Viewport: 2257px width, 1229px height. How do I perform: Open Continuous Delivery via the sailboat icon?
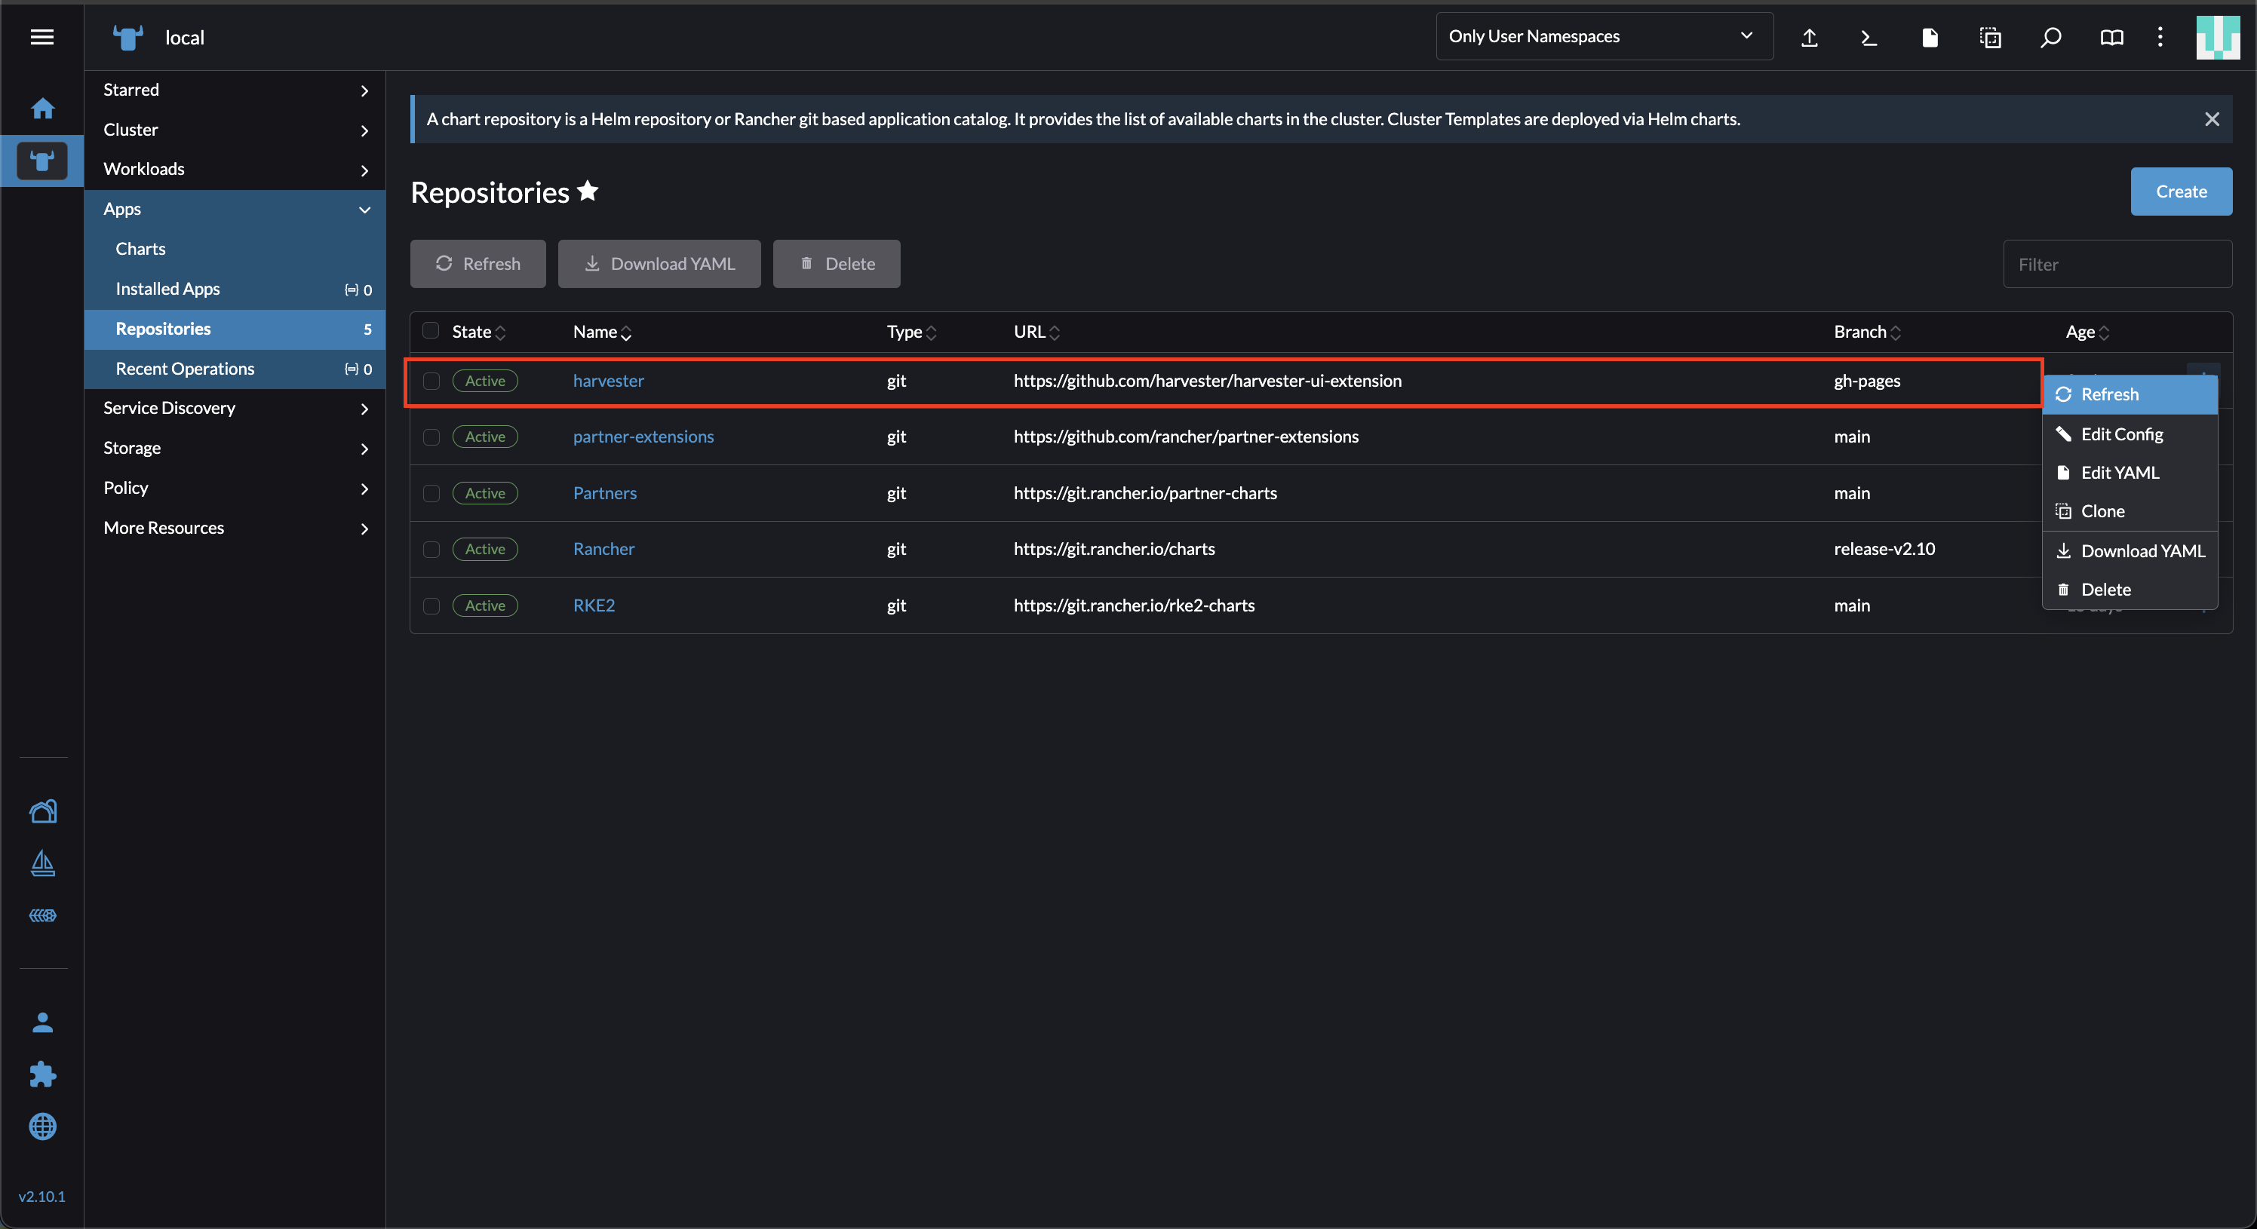point(42,865)
